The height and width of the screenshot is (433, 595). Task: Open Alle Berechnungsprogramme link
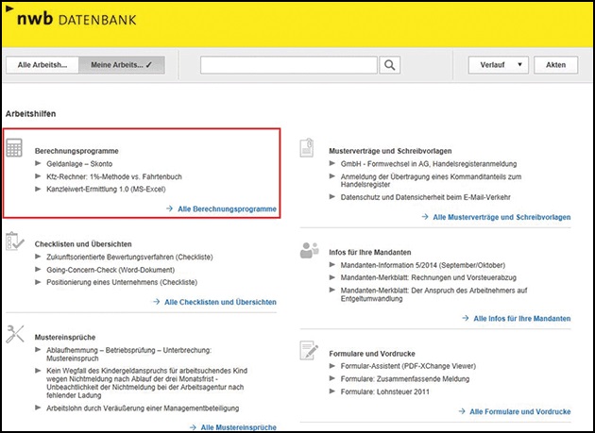pos(227,208)
